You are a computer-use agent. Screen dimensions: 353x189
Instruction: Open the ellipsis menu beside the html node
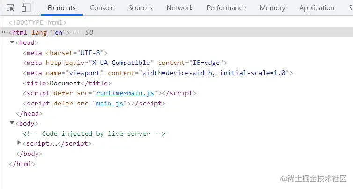pos(5,32)
